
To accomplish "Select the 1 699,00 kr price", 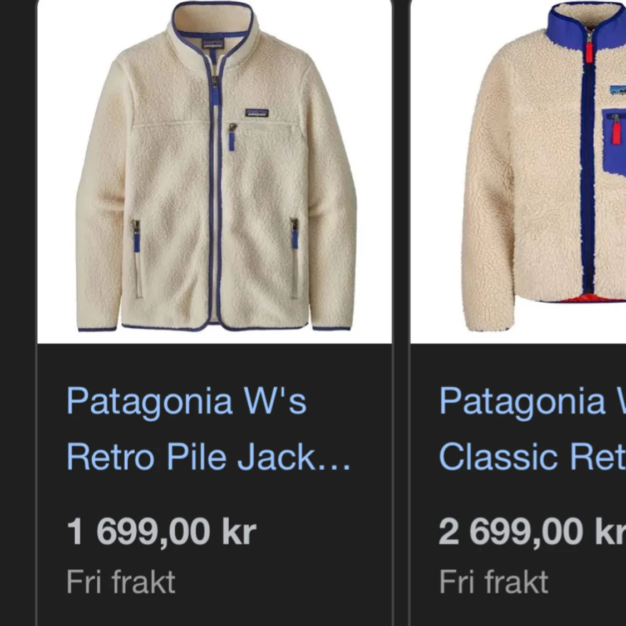I will 161,531.
